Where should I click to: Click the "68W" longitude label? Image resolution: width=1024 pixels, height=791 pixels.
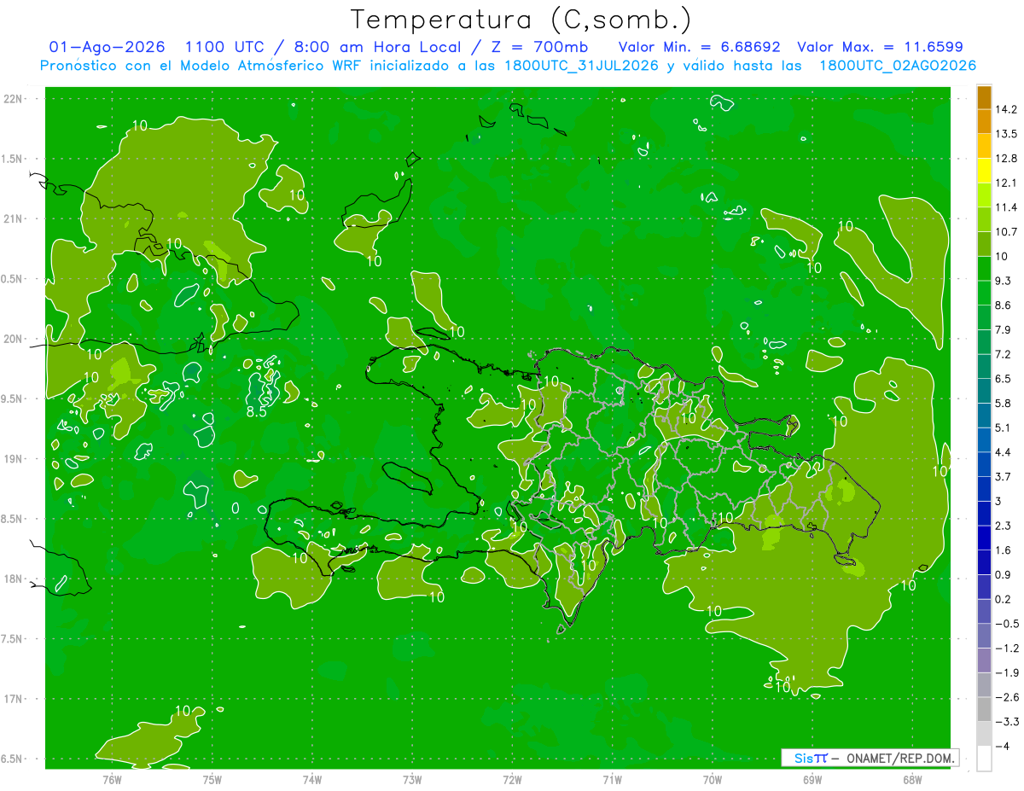tap(912, 779)
